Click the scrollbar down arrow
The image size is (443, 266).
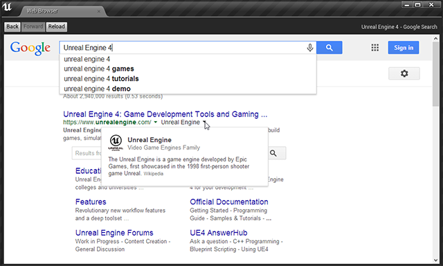coord(435,260)
